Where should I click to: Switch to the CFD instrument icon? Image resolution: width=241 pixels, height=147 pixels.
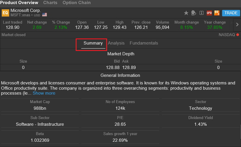pyautogui.click(x=209, y=13)
